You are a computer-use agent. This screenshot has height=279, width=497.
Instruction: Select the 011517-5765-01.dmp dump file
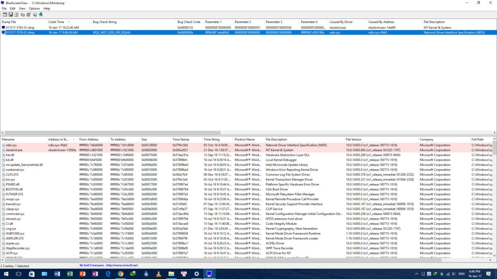point(20,27)
